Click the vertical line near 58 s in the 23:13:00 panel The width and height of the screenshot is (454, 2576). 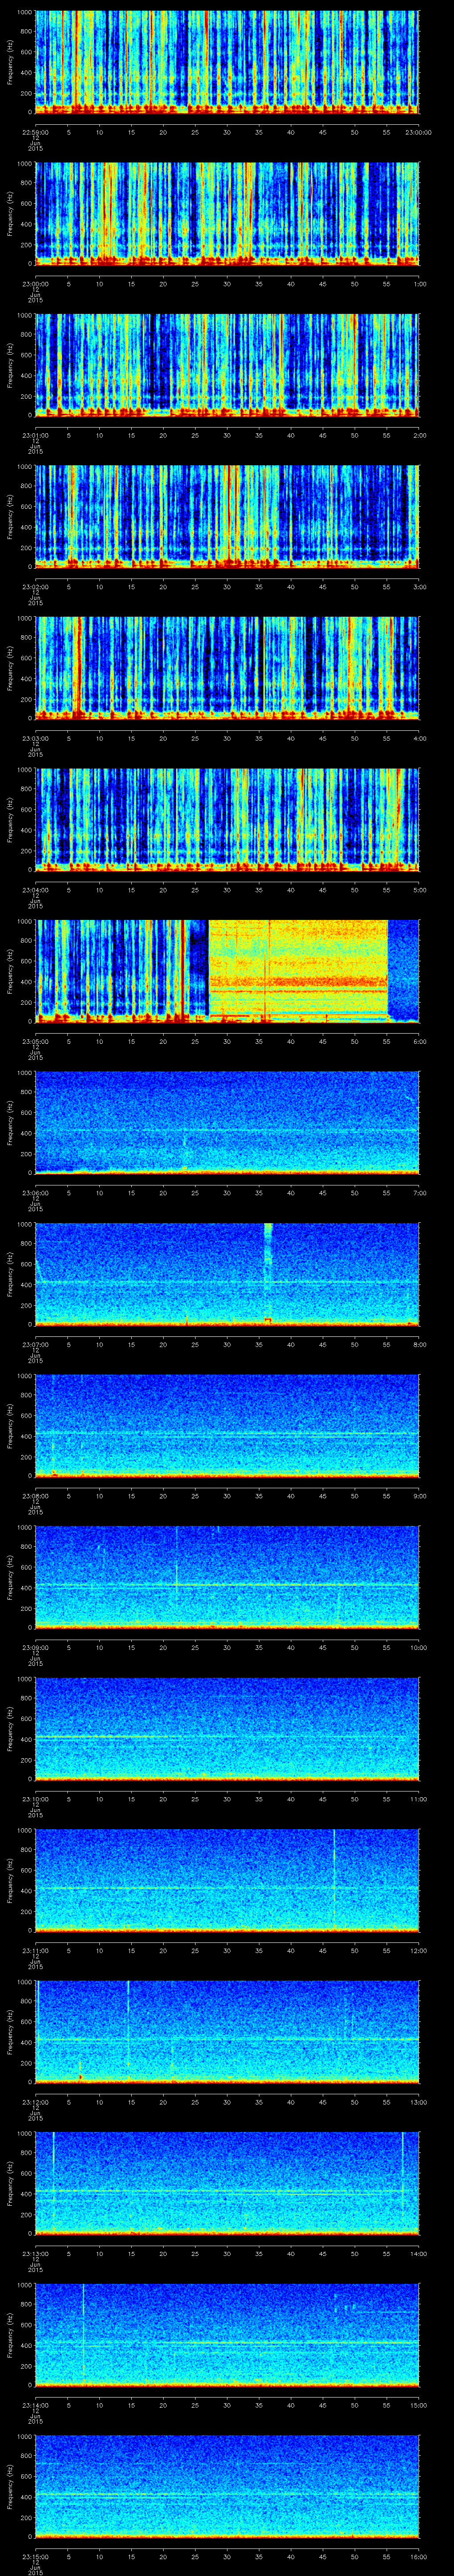(x=403, y=2170)
